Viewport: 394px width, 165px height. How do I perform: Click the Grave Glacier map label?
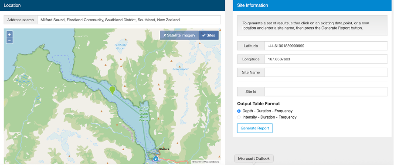pos(181,69)
